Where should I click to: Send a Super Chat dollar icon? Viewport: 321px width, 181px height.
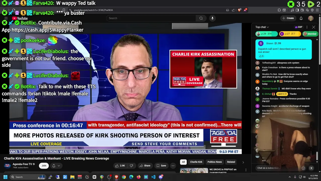click(311, 168)
